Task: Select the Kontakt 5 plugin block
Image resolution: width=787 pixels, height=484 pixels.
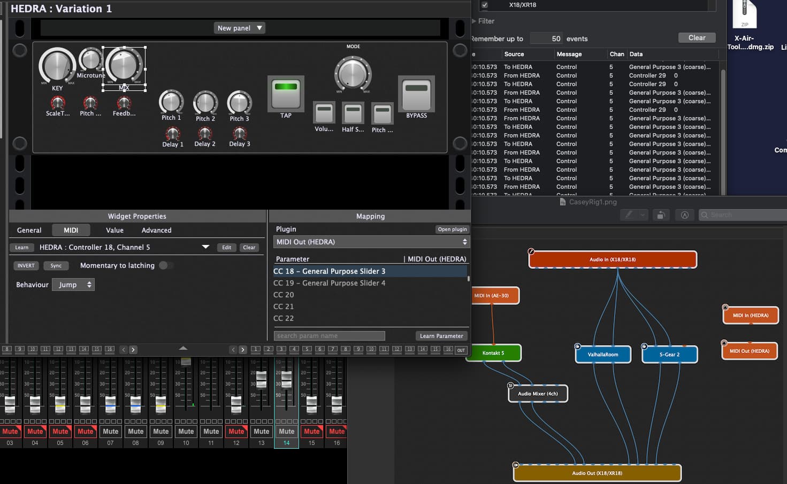Action: pyautogui.click(x=493, y=353)
